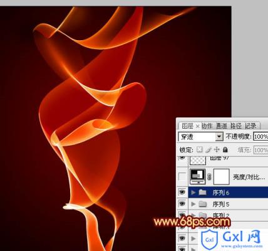The width and height of the screenshot is (268, 251).
Task: Click the white layer mask thumbnail
Action: [x=222, y=177]
